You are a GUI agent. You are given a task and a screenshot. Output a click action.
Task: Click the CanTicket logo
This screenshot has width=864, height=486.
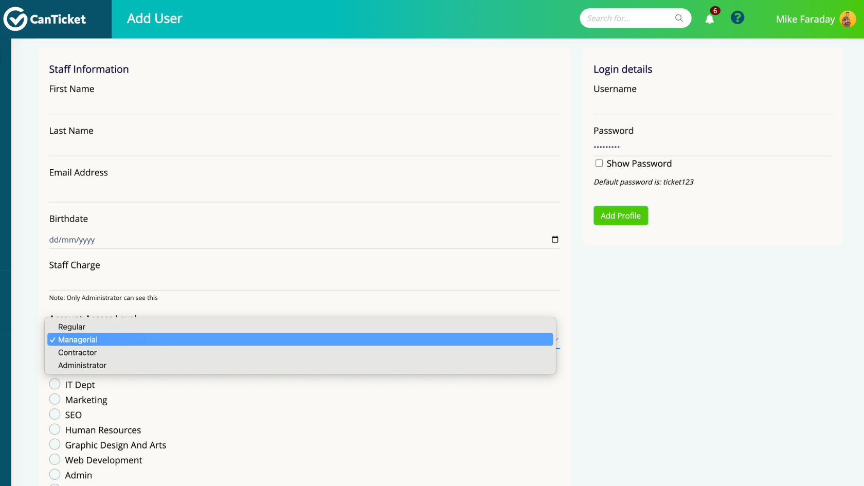click(45, 19)
